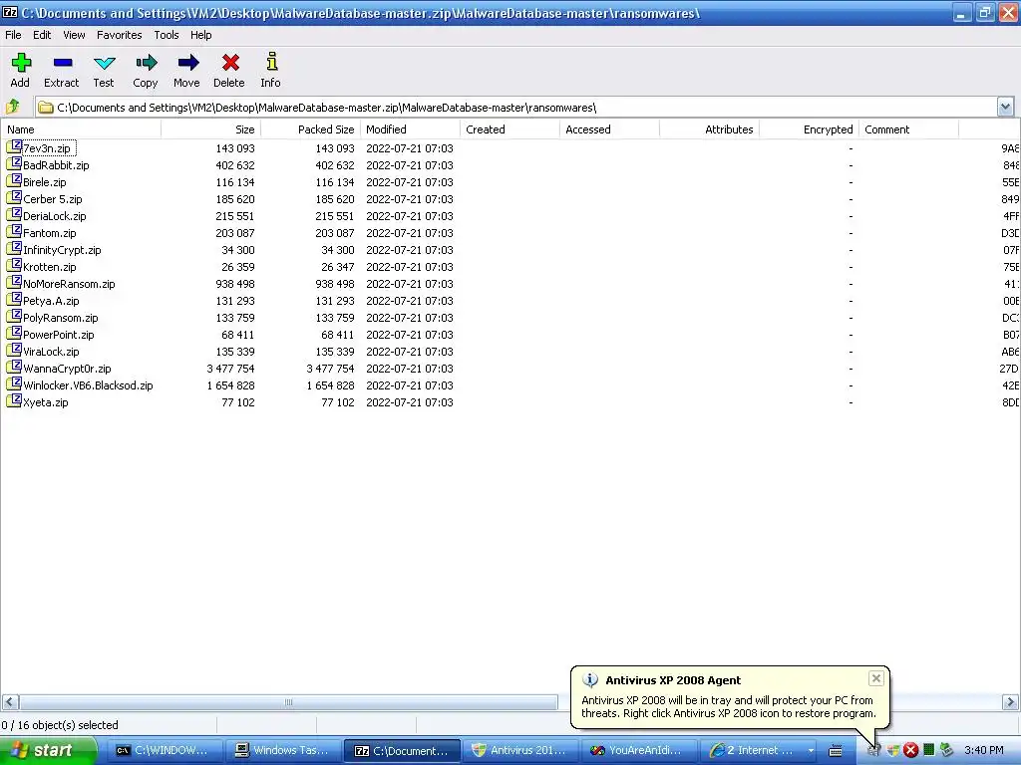Select the Cerber 5.zip file name
Screen dimensions: 1021x765
click(x=52, y=199)
